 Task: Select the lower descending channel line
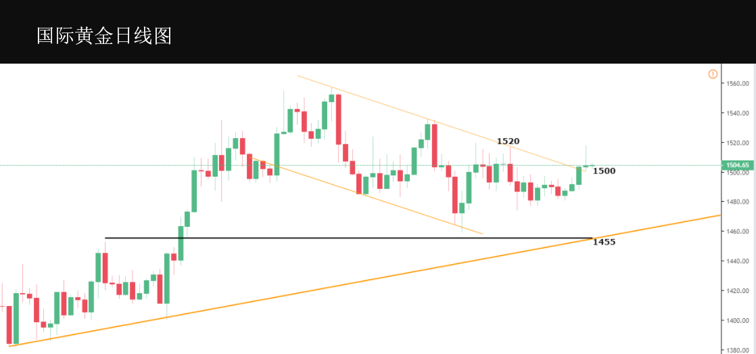coord(367,196)
